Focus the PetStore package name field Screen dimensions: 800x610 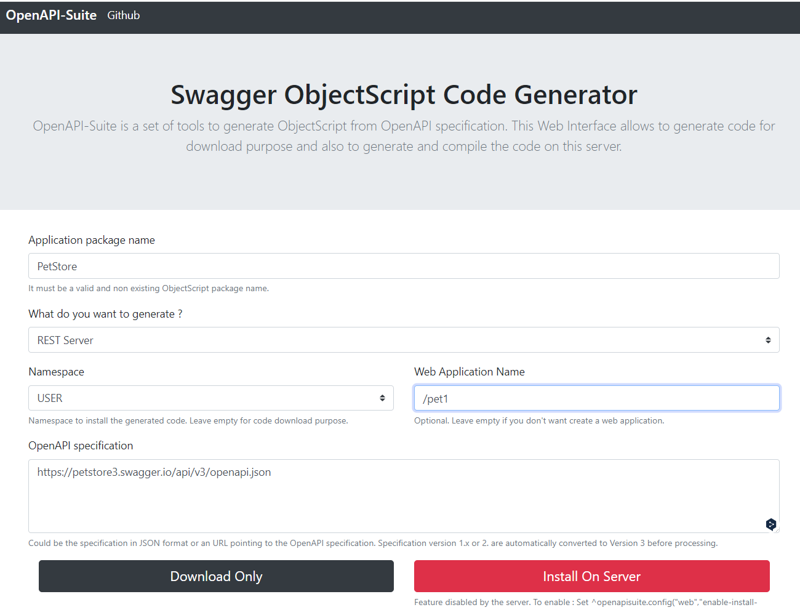404,266
